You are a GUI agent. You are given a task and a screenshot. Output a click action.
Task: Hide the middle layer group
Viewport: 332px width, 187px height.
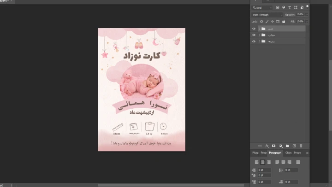pos(254,35)
